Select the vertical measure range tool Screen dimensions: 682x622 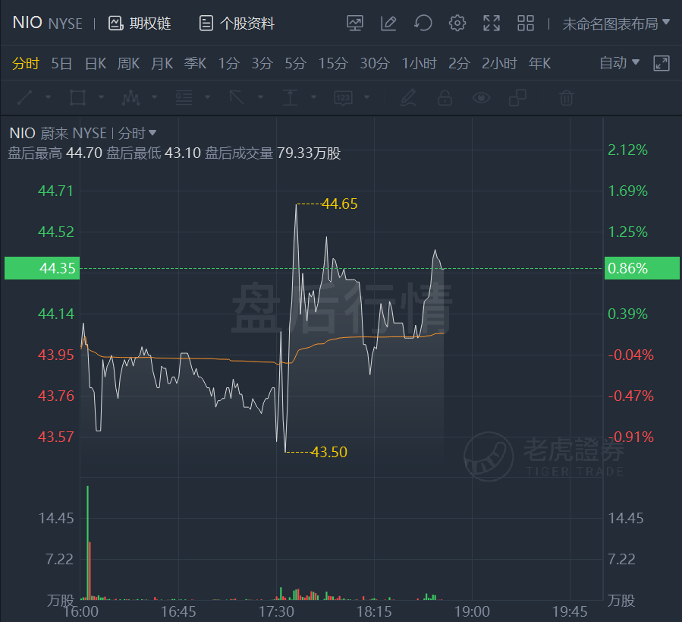[290, 97]
